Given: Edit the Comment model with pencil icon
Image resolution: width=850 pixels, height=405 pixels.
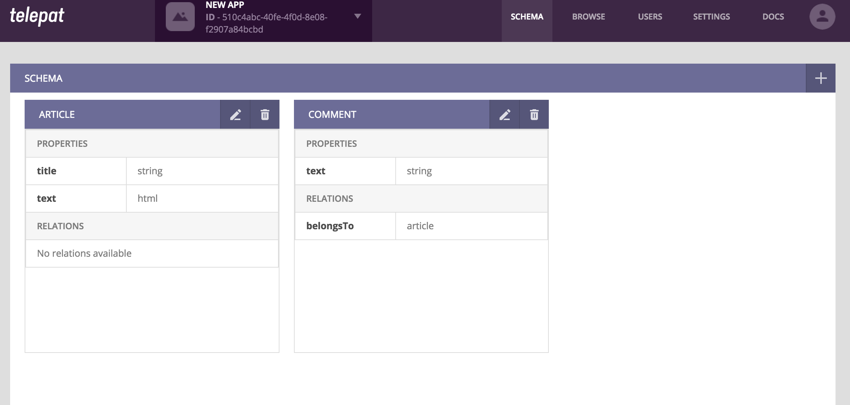Looking at the screenshot, I should click(505, 115).
